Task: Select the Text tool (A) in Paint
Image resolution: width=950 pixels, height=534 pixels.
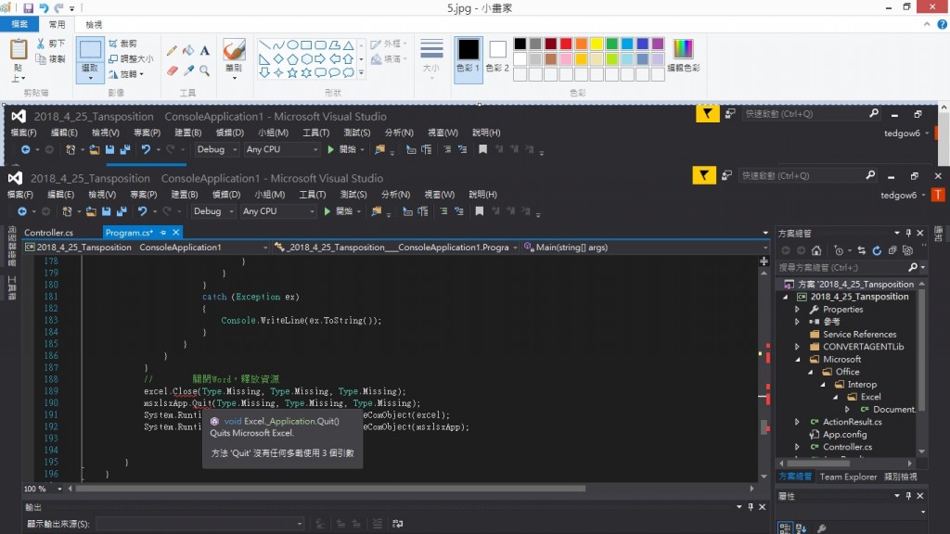Action: [205, 50]
